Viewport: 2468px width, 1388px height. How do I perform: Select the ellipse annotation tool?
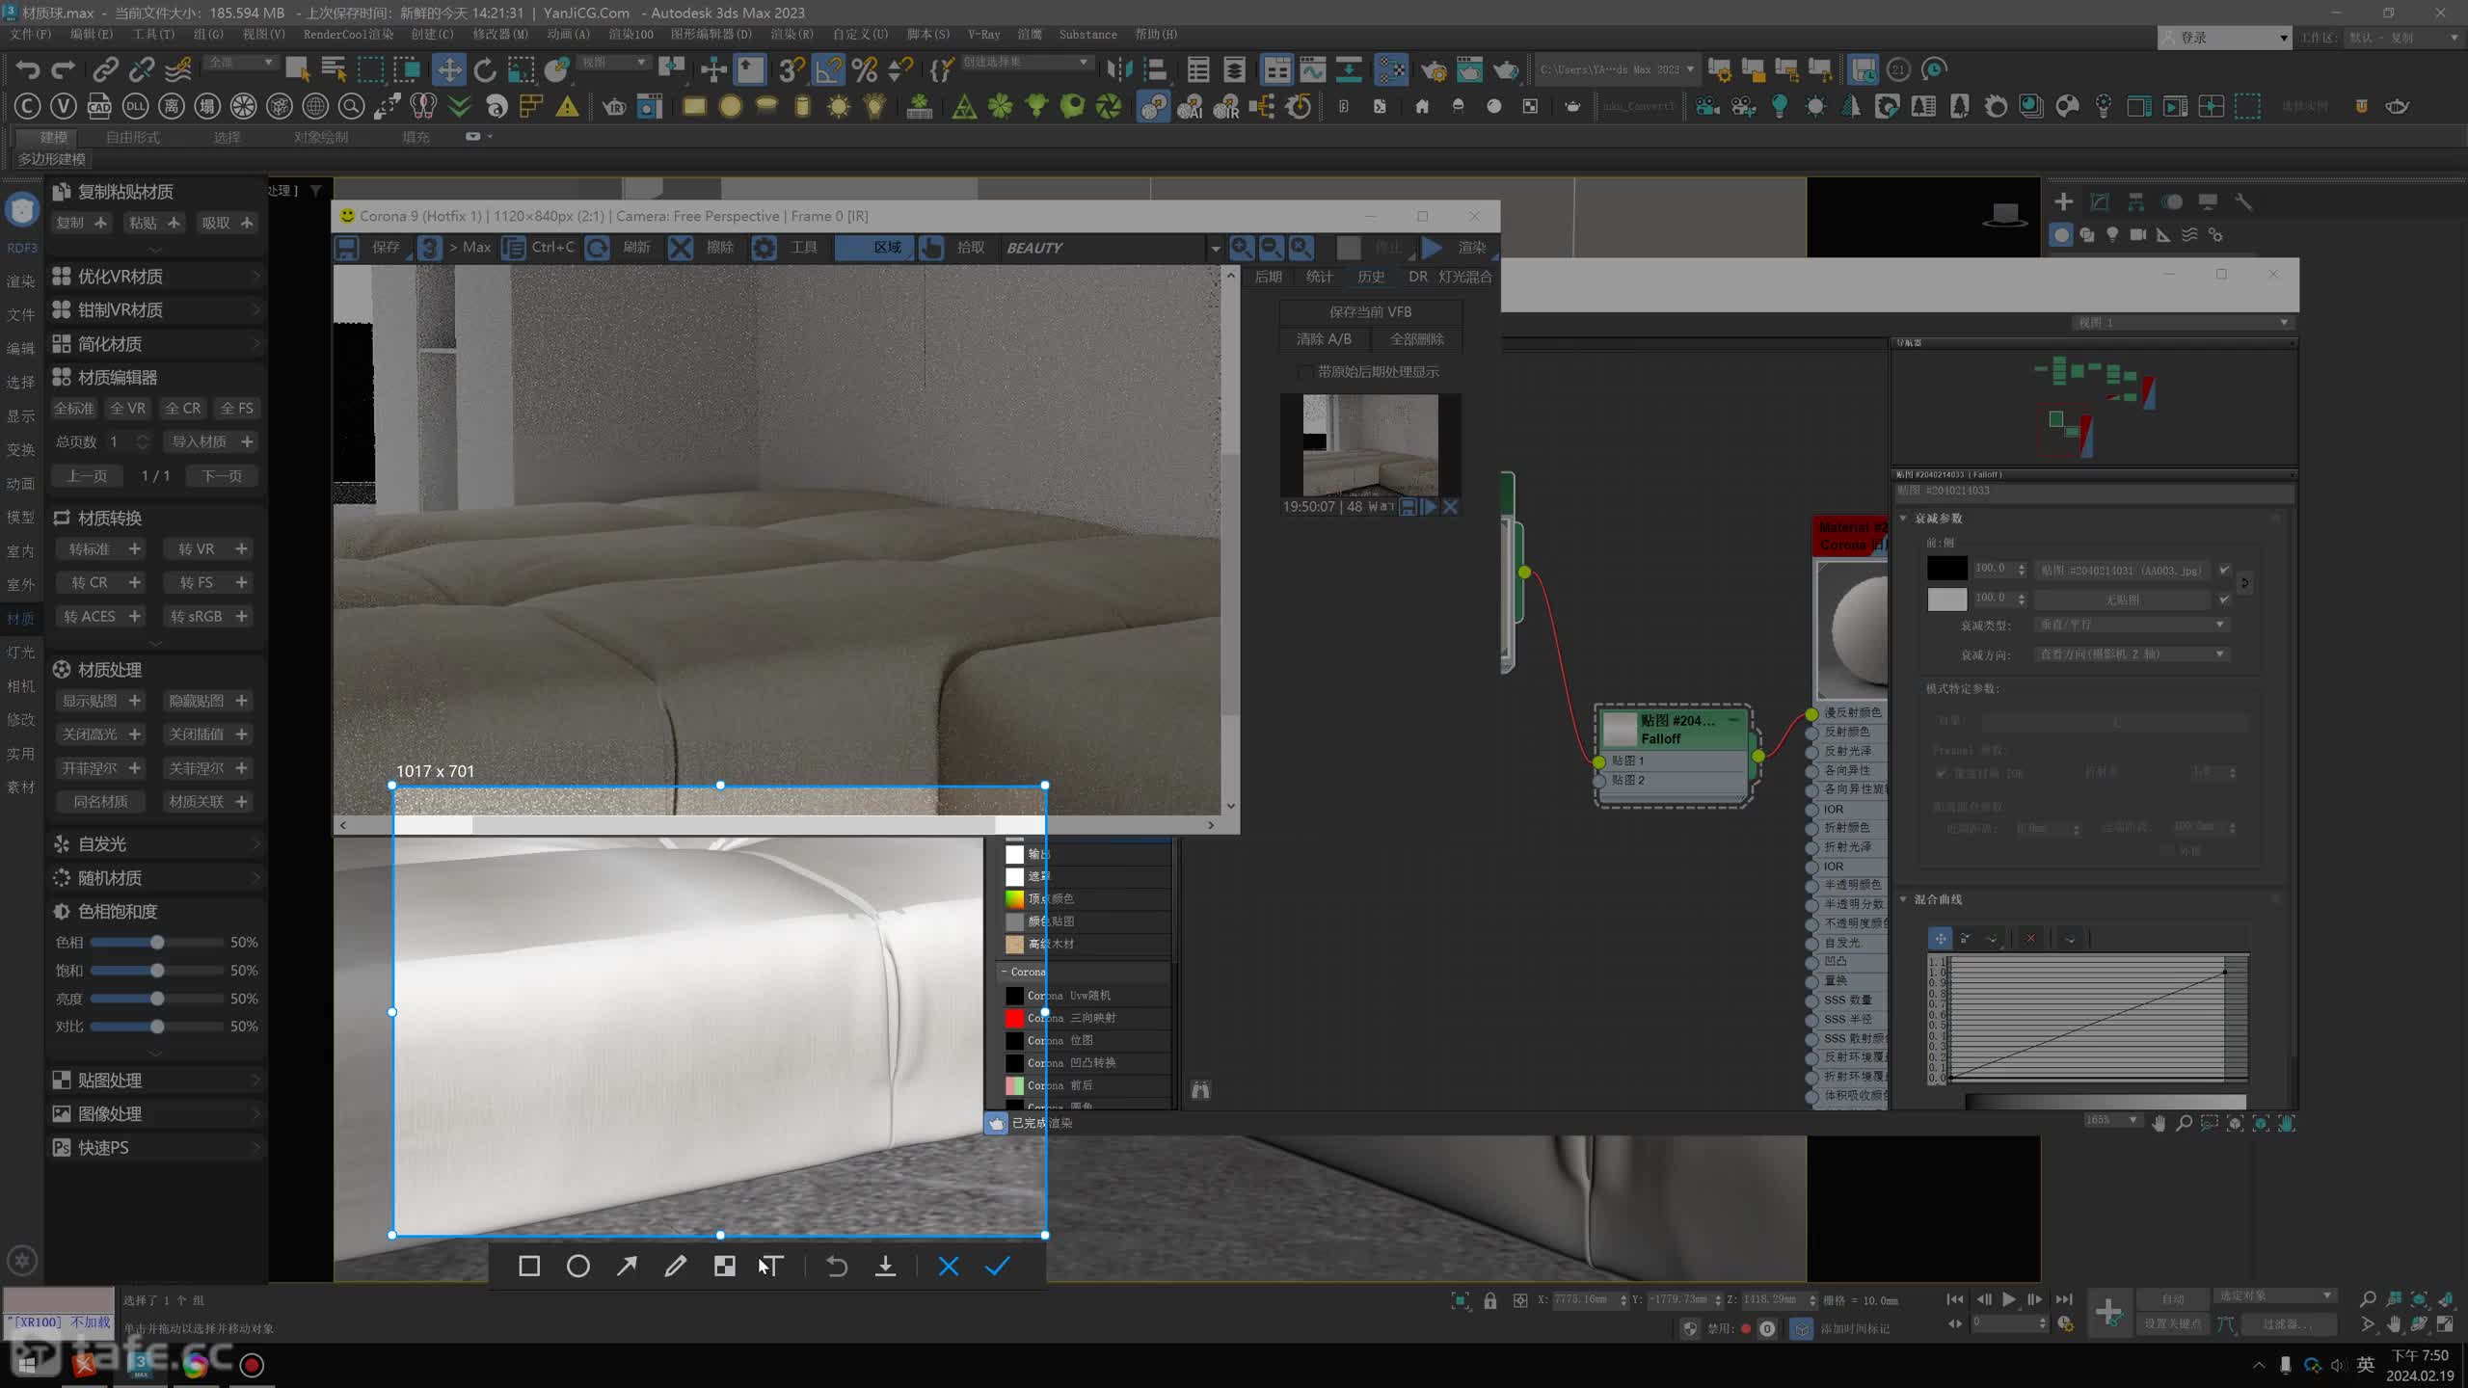577,1266
